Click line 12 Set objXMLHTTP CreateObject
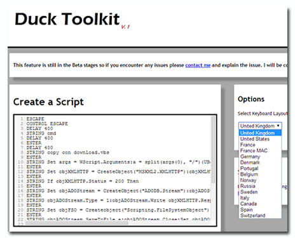Image resolution: width=295 pixels, height=238 pixels. (x=118, y=171)
